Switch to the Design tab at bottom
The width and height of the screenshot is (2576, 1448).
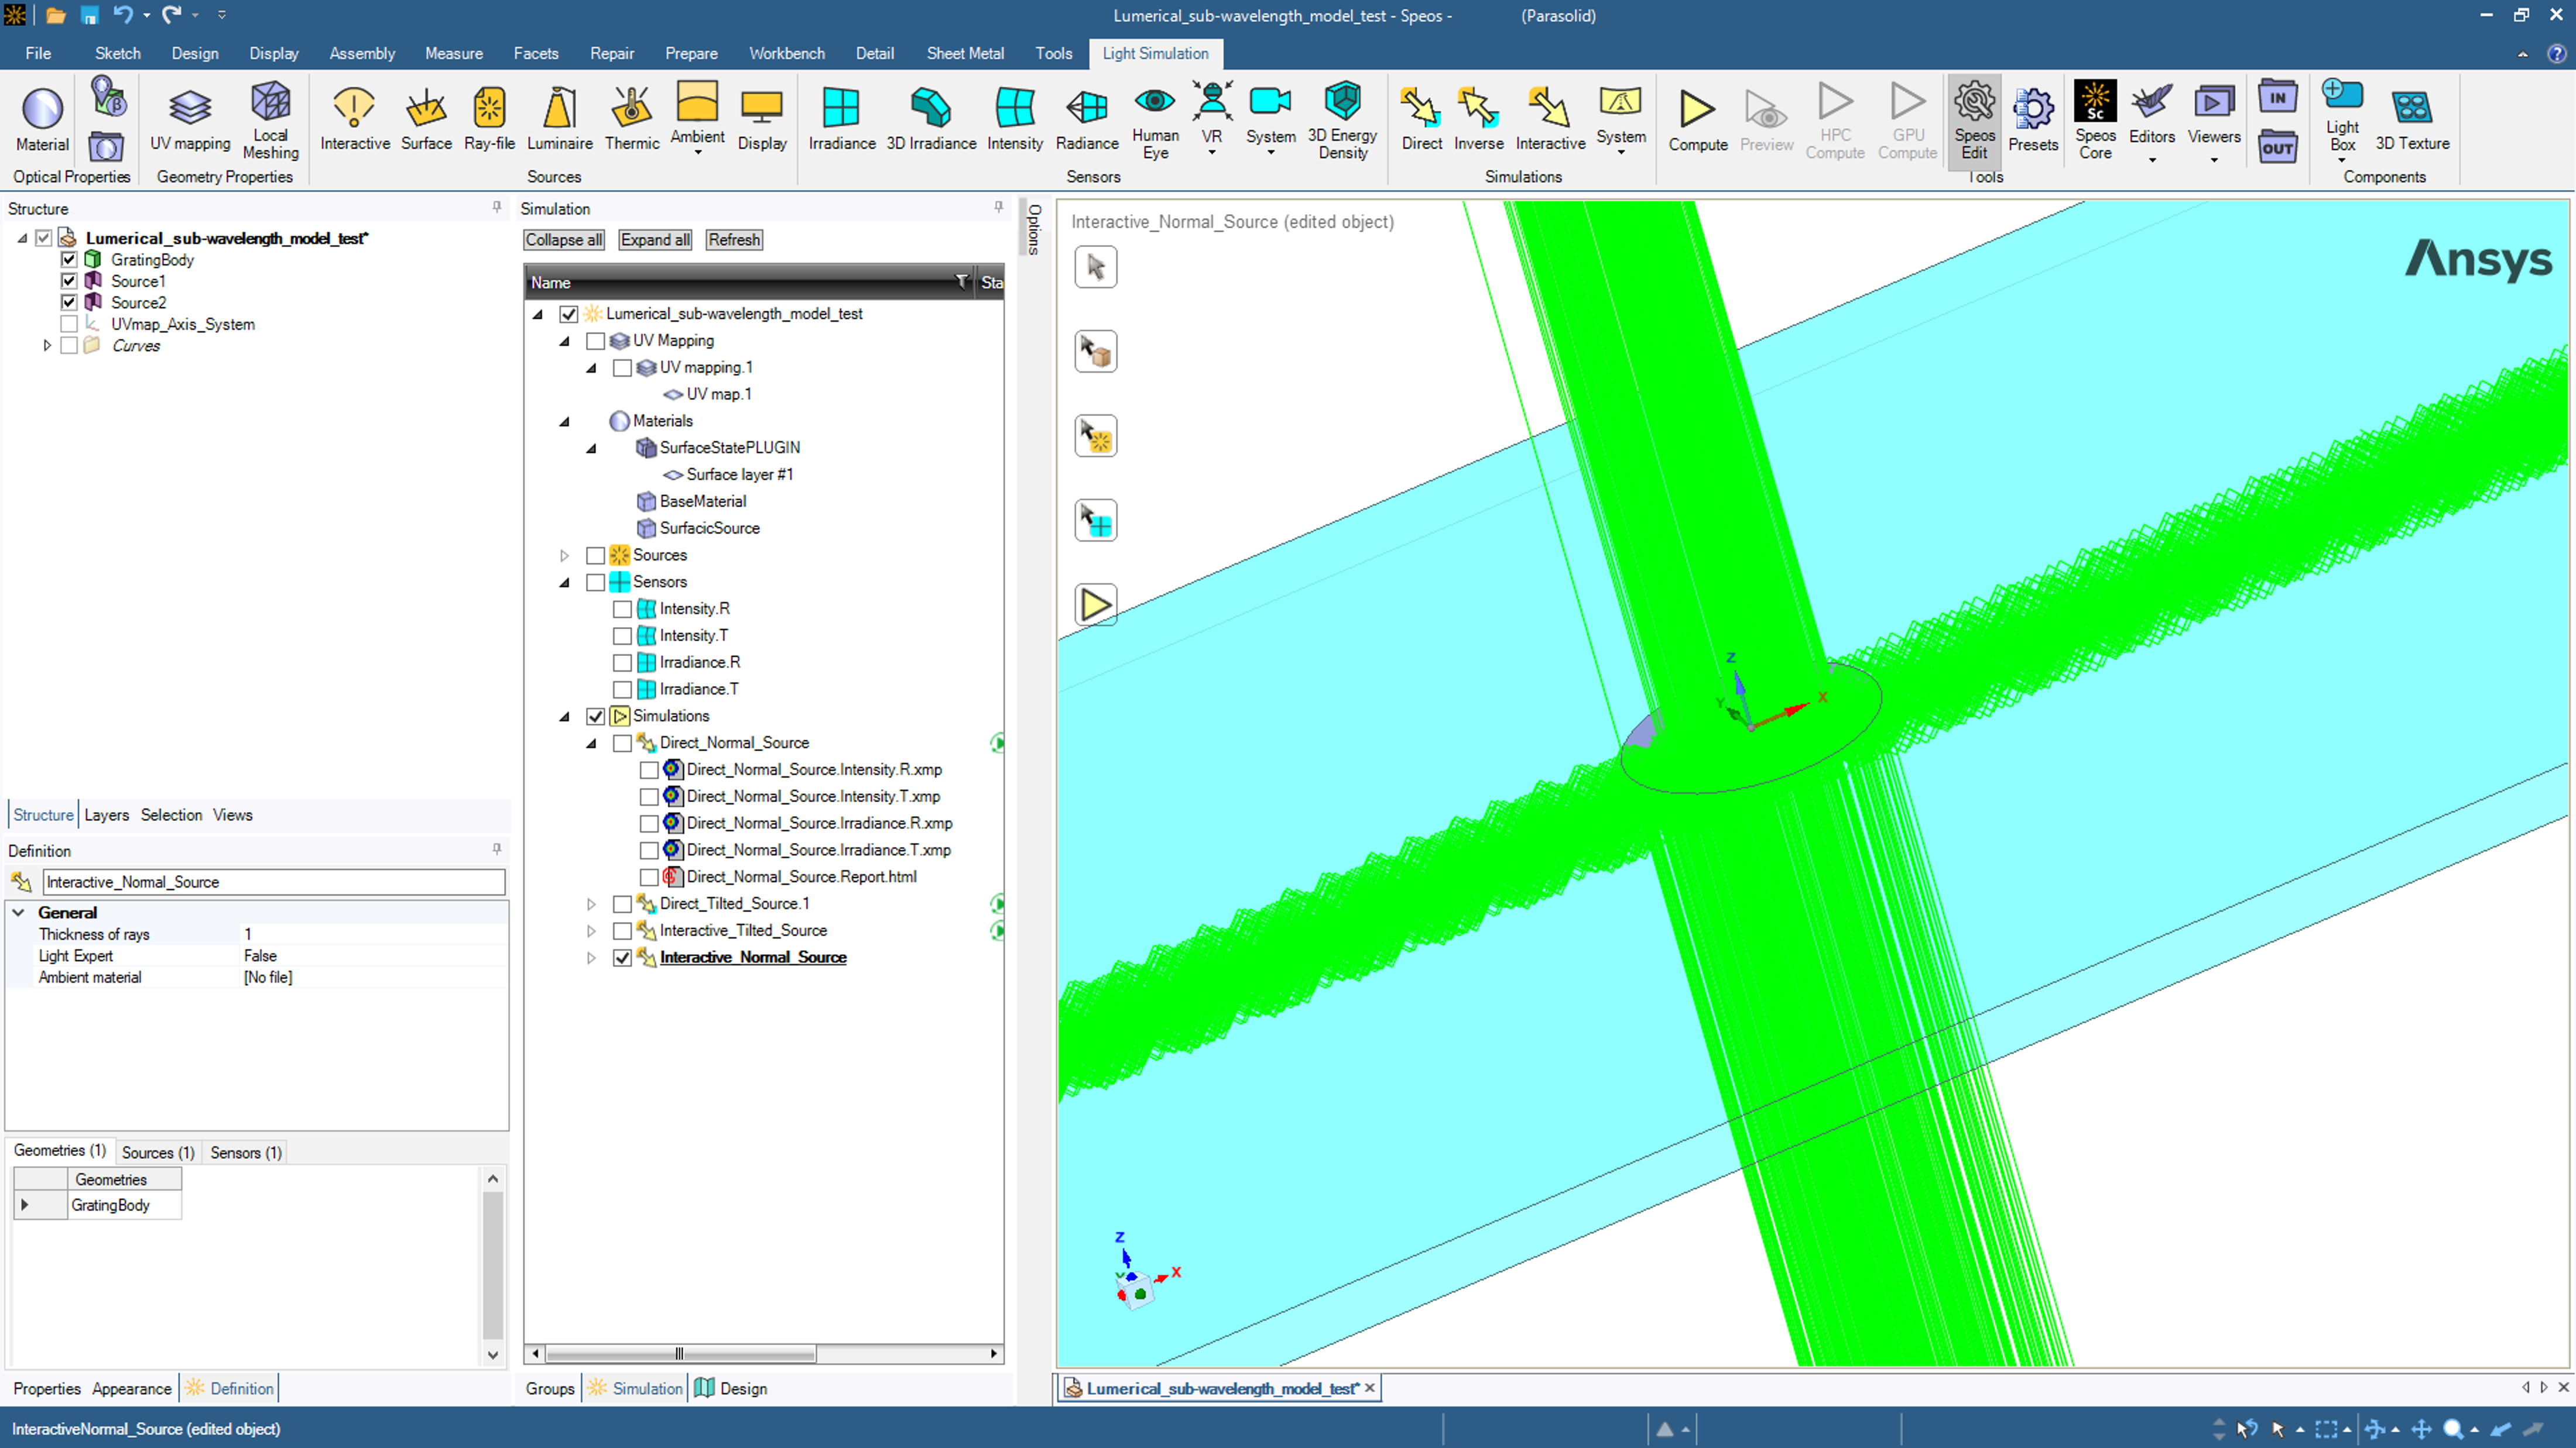[731, 1389]
